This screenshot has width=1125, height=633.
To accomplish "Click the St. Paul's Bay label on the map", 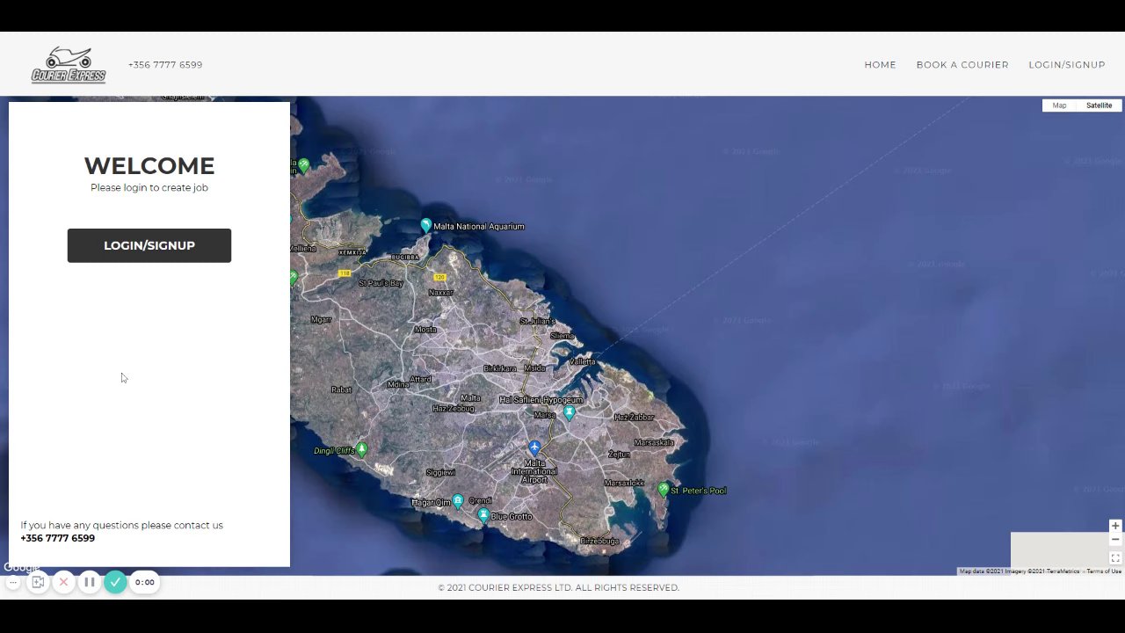I will (383, 283).
